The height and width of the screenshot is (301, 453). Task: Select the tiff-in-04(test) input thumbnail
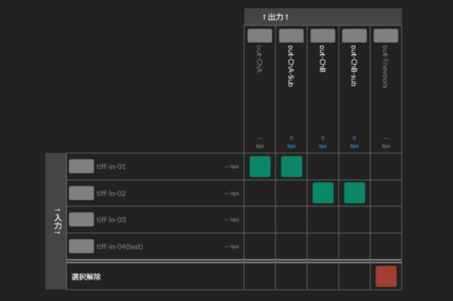point(81,246)
